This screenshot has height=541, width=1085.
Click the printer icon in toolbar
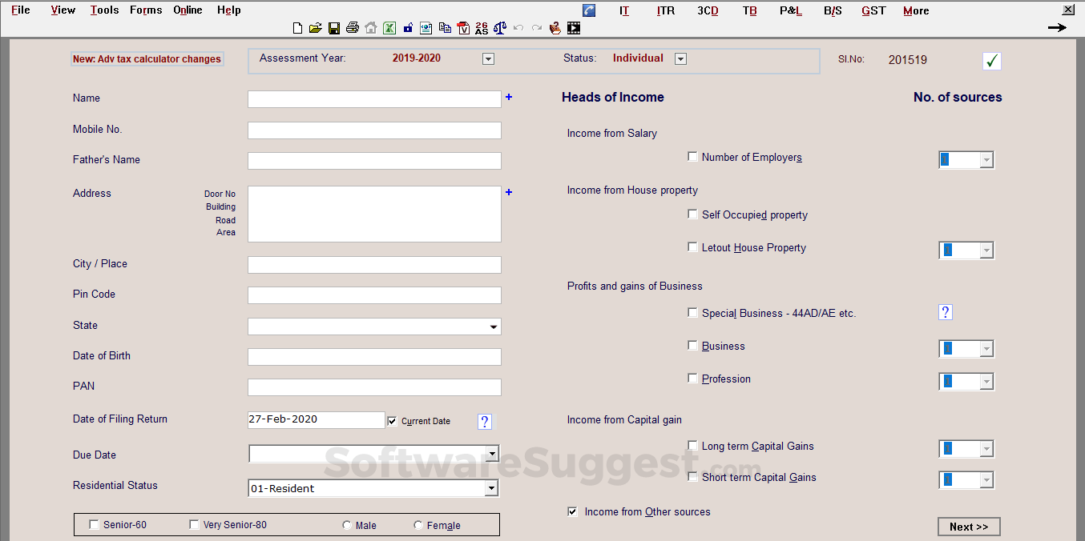[x=352, y=28]
